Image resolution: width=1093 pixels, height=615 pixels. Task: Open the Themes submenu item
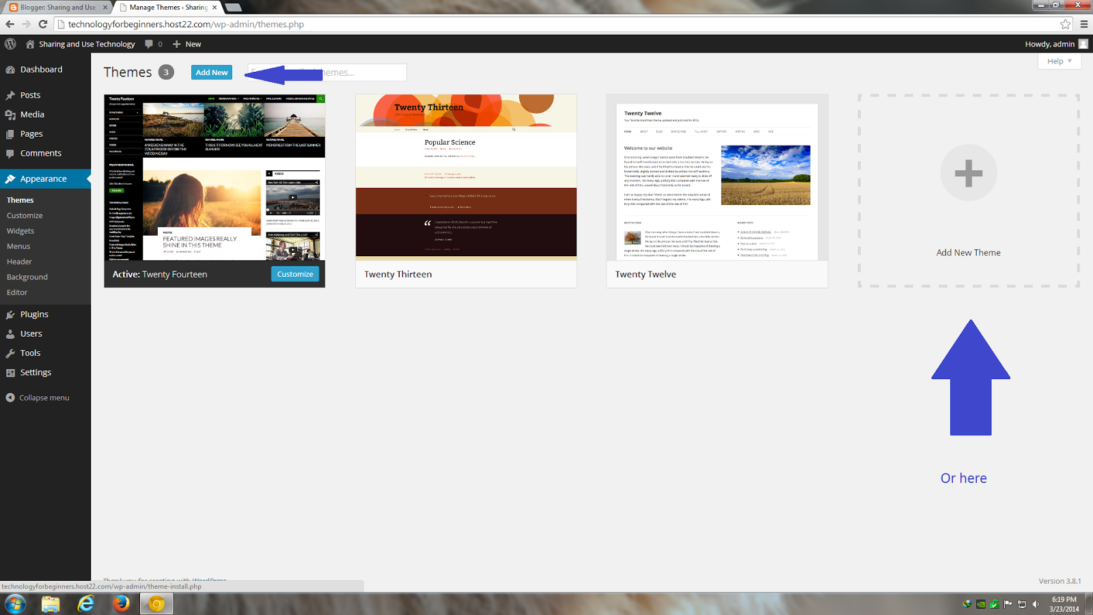click(20, 200)
